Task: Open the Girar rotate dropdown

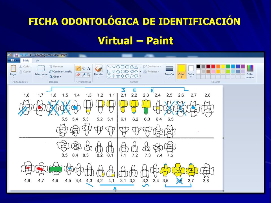Action: click(x=55, y=77)
